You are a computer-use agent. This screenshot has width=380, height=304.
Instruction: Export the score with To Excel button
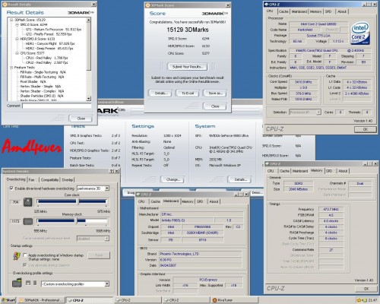coord(188,93)
